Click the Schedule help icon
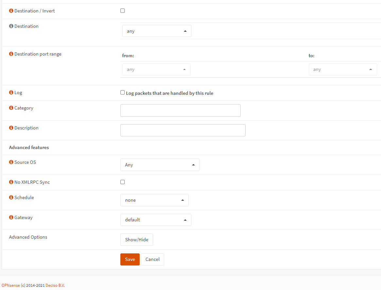 point(11,197)
